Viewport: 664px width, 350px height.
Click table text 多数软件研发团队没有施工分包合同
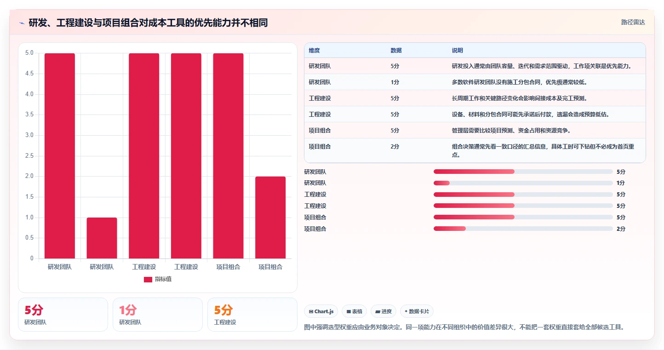point(497,82)
